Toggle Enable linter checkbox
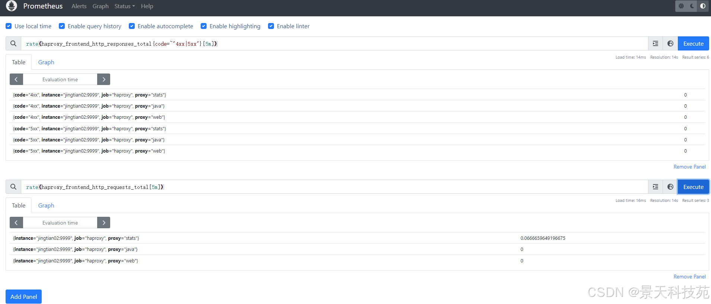 point(271,26)
